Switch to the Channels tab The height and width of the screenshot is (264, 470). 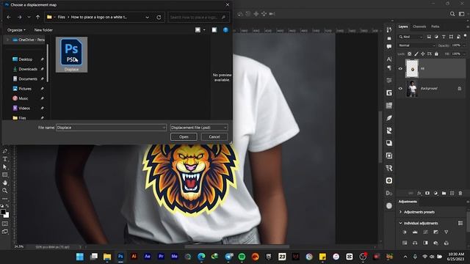pos(419,26)
